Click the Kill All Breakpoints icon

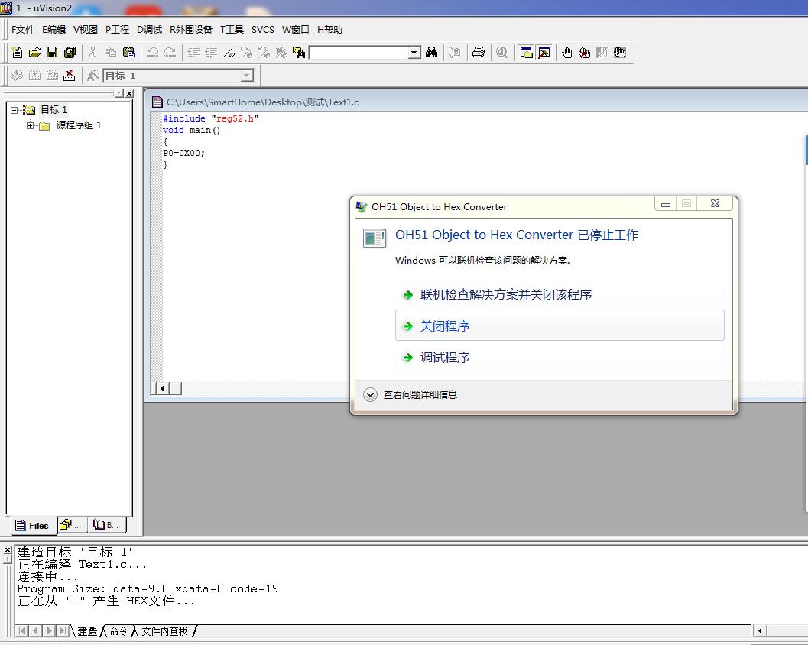point(584,52)
